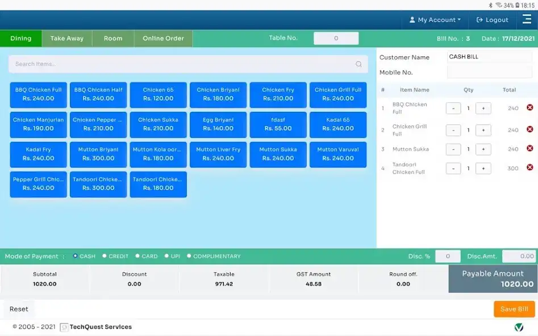The width and height of the screenshot is (538, 336).
Task: Click the Disc. % field
Action: point(448,256)
